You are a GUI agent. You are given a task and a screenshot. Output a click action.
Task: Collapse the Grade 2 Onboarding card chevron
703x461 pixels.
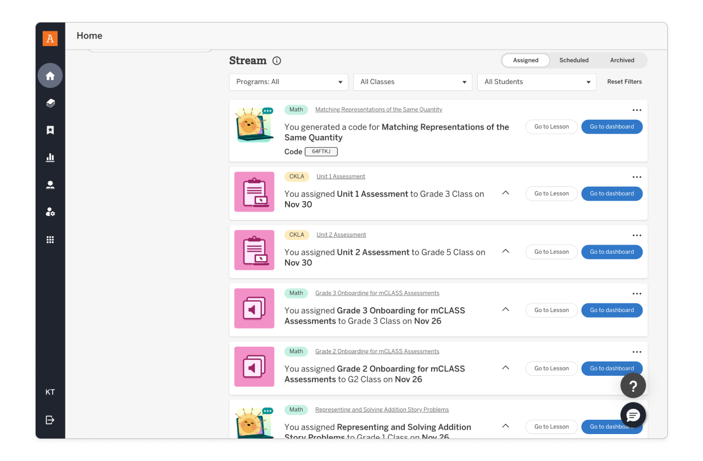tap(506, 368)
